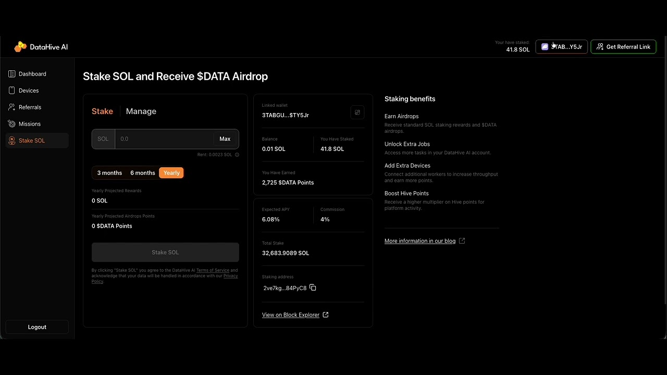Click the 0.01 SOL balance value
Viewport: 667px width, 375px height.
pyautogui.click(x=274, y=149)
